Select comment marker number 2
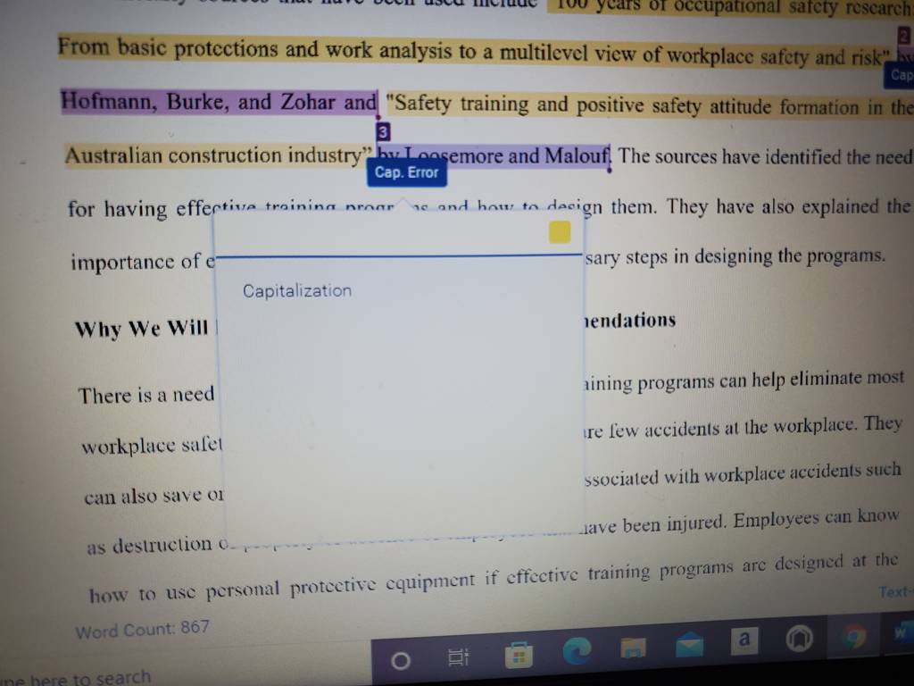 pyautogui.click(x=904, y=36)
